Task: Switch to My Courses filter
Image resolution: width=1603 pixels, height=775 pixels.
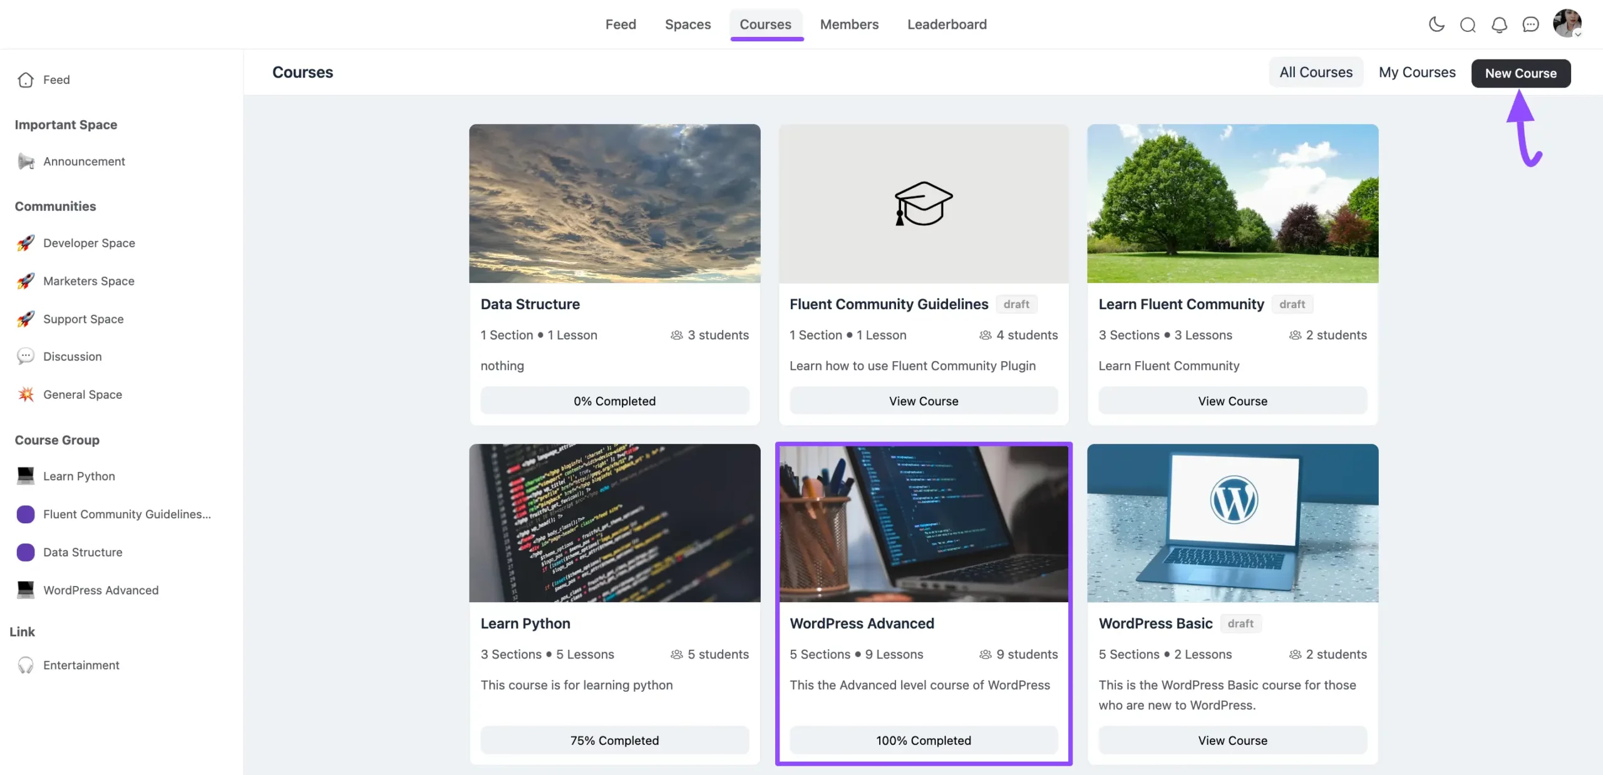Action: [x=1417, y=73]
